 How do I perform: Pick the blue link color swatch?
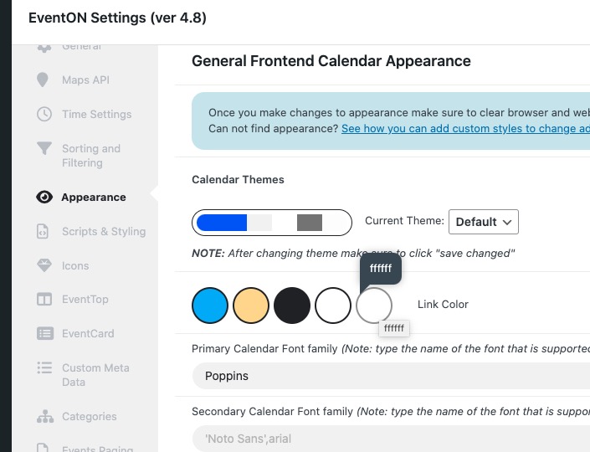(210, 306)
